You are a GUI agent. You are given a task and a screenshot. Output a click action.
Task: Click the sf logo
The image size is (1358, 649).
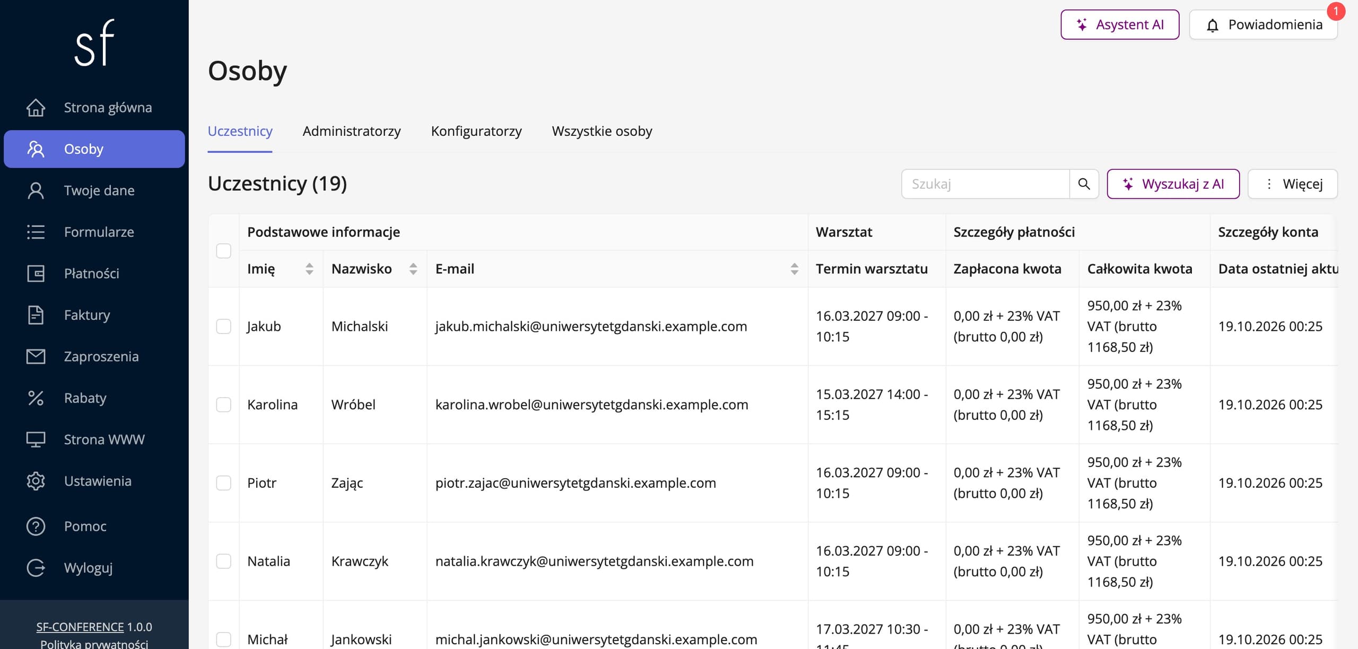click(x=94, y=43)
